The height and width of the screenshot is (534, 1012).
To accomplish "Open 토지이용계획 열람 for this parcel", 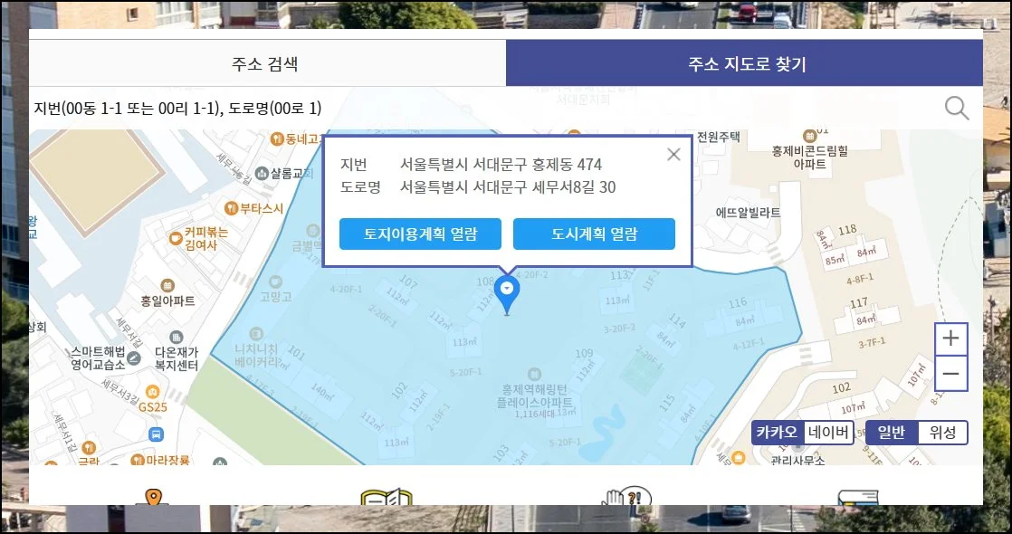I will [x=420, y=234].
